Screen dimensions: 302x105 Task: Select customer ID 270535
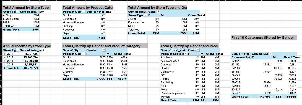coord(241,82)
